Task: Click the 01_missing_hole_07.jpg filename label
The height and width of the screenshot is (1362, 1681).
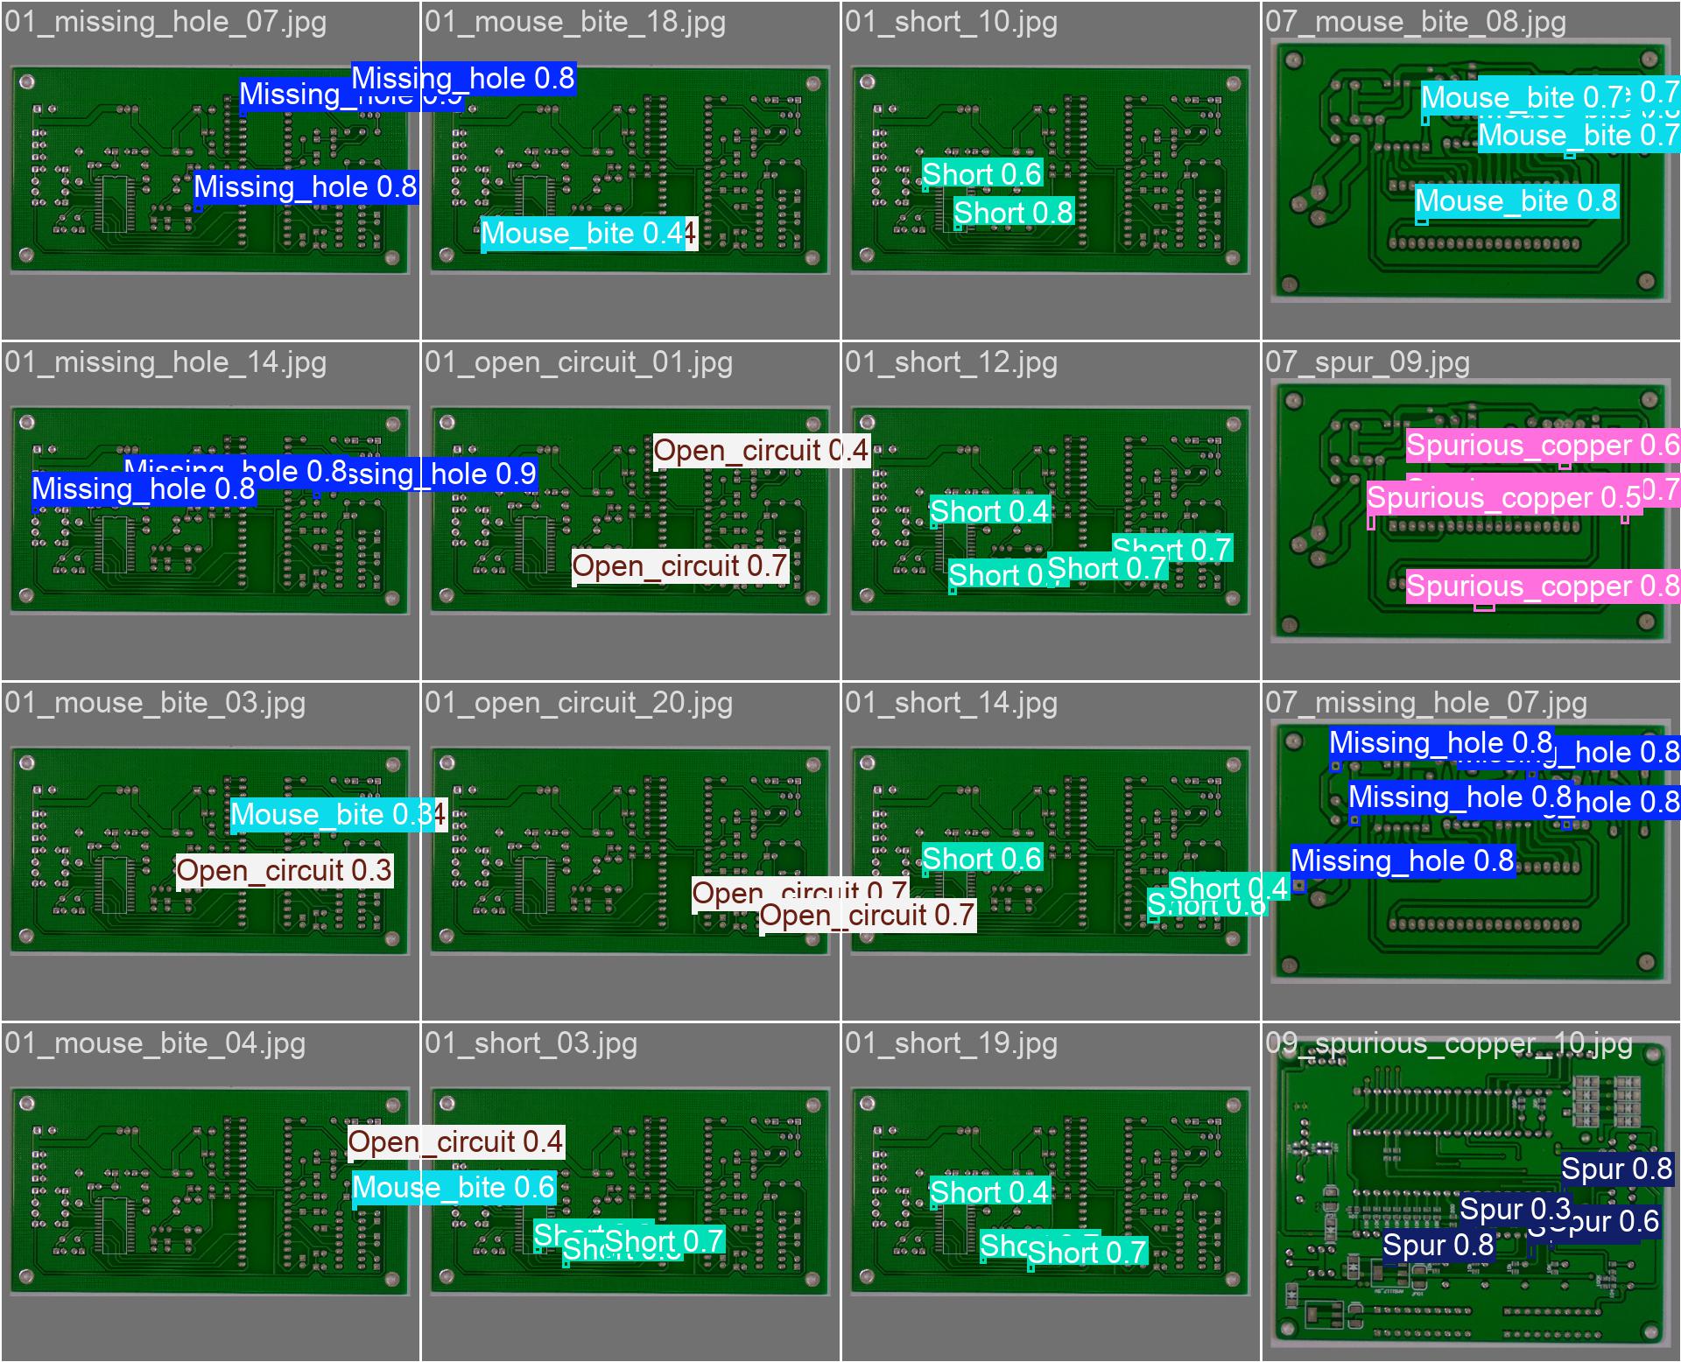Action: pos(165,22)
